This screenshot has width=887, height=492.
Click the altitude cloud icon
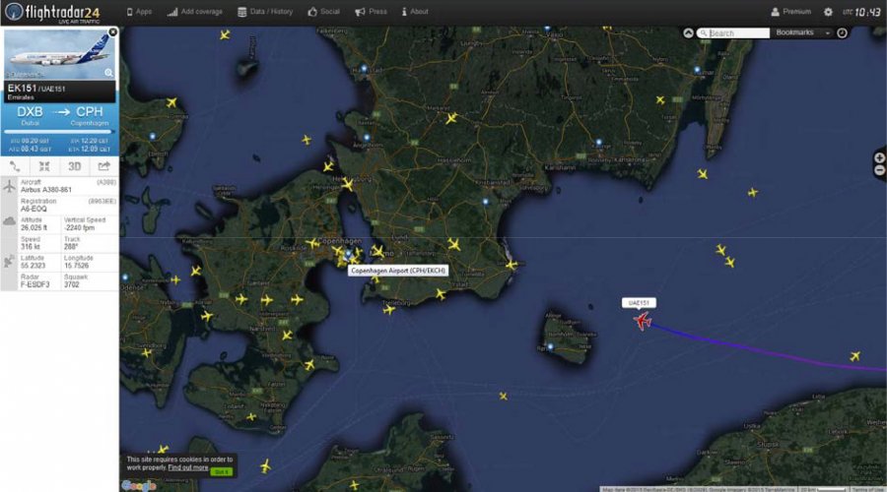click(9, 222)
